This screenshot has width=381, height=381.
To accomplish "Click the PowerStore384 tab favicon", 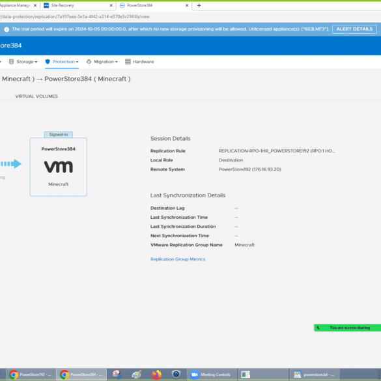I will click(122, 5).
